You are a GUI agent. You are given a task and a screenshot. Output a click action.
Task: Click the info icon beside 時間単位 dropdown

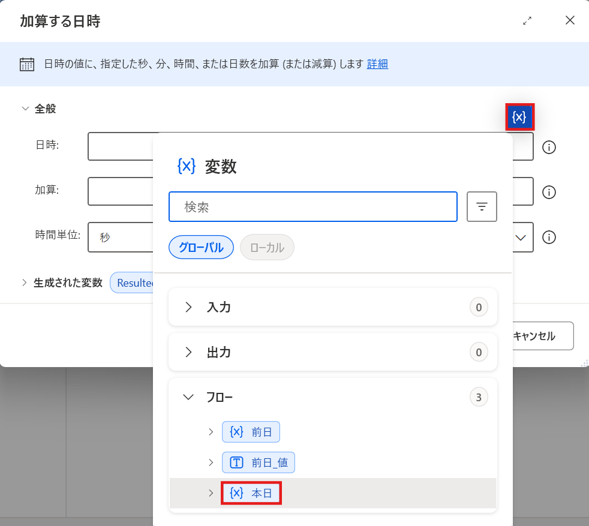coord(549,238)
